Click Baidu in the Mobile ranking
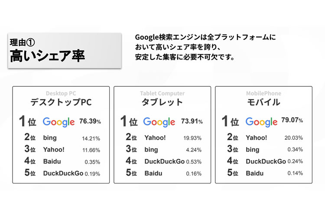This screenshot has height=217, width=325. (255, 173)
